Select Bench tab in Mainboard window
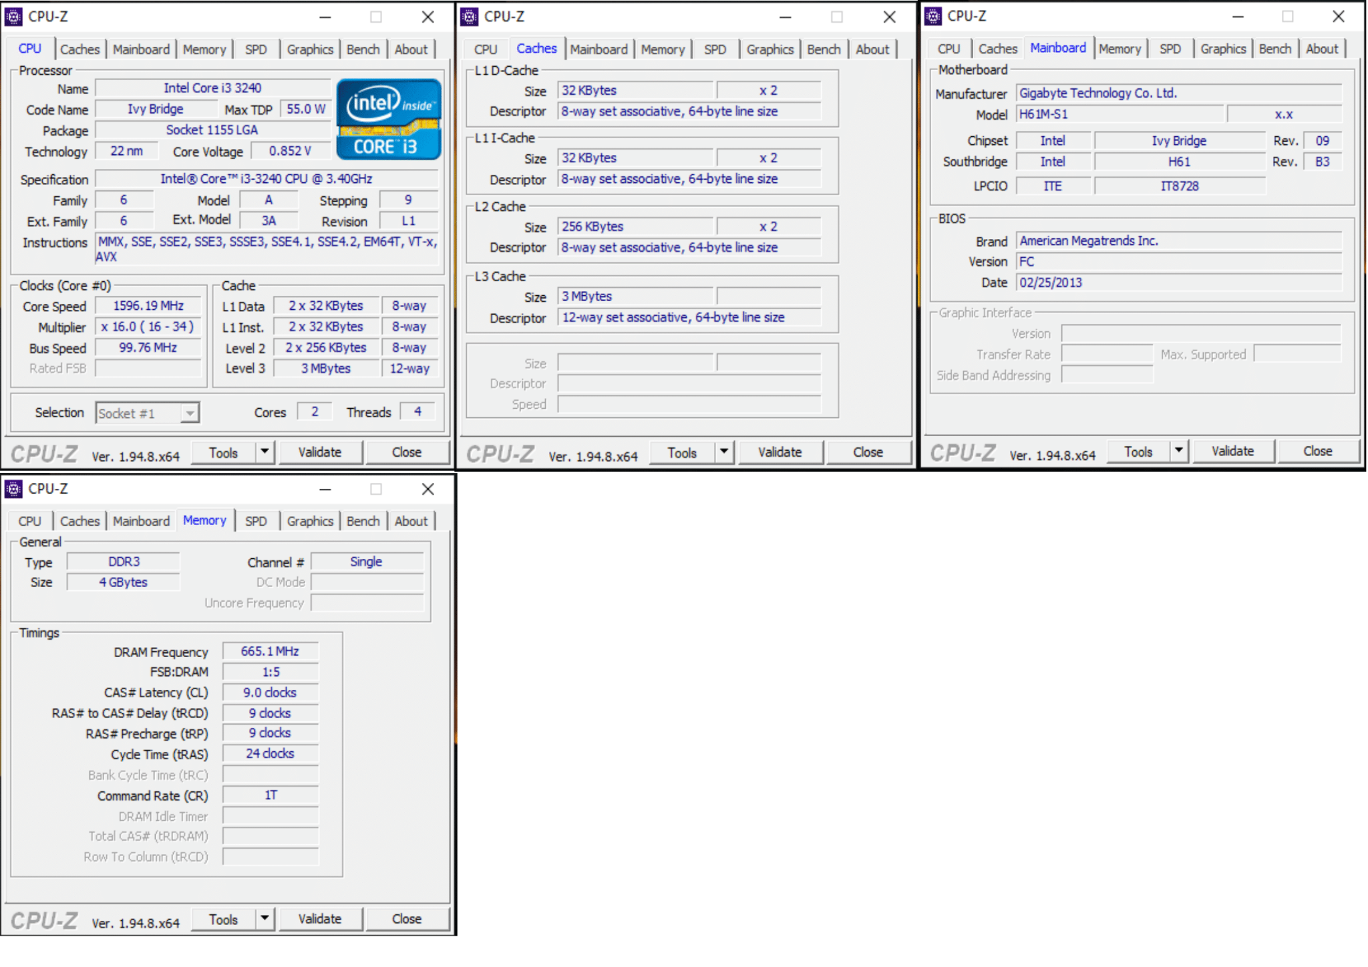The height and width of the screenshot is (967, 1368). pyautogui.click(x=1275, y=49)
